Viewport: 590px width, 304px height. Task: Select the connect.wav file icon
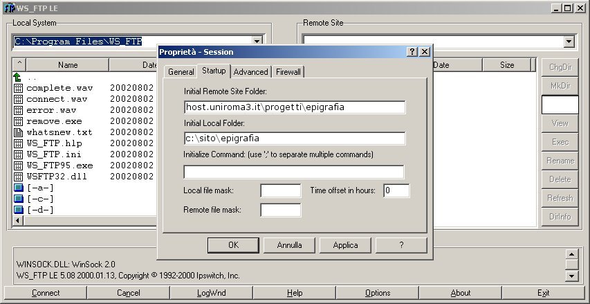(18, 99)
